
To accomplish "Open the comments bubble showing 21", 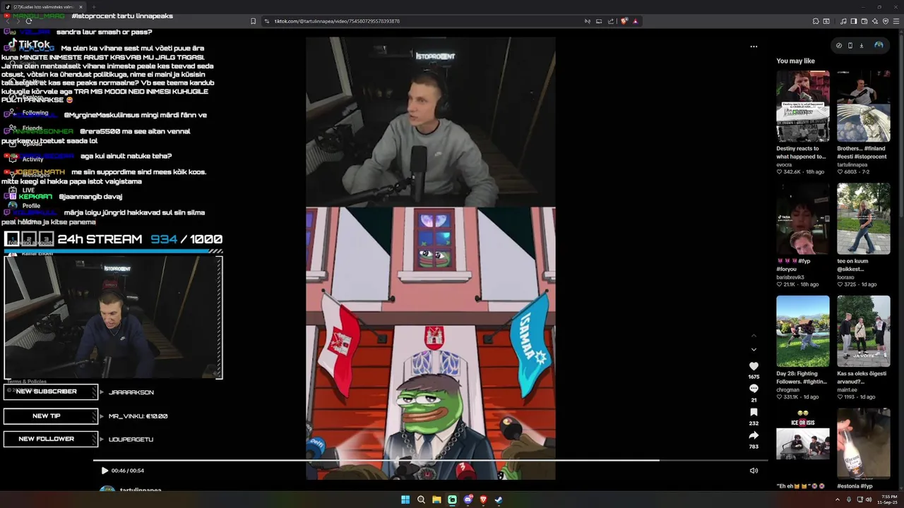I will [x=754, y=389].
